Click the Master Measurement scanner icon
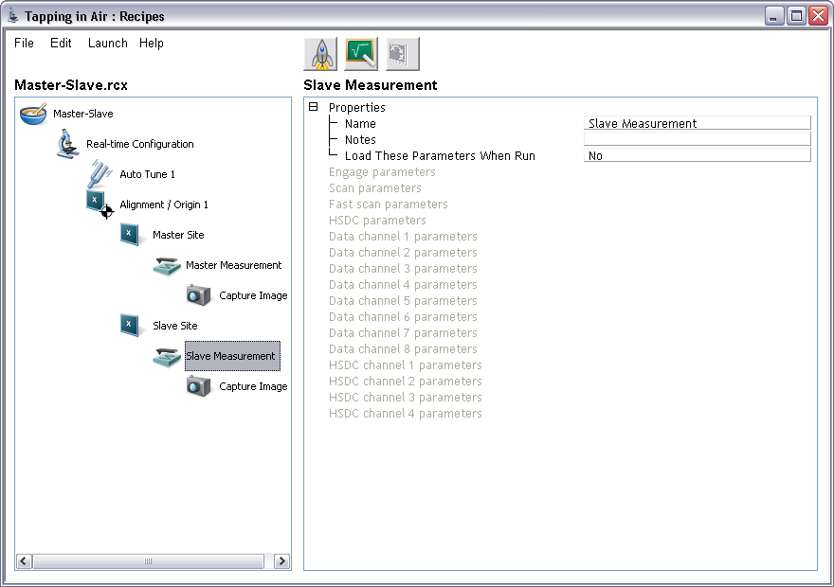The width and height of the screenshot is (834, 587). click(x=167, y=266)
